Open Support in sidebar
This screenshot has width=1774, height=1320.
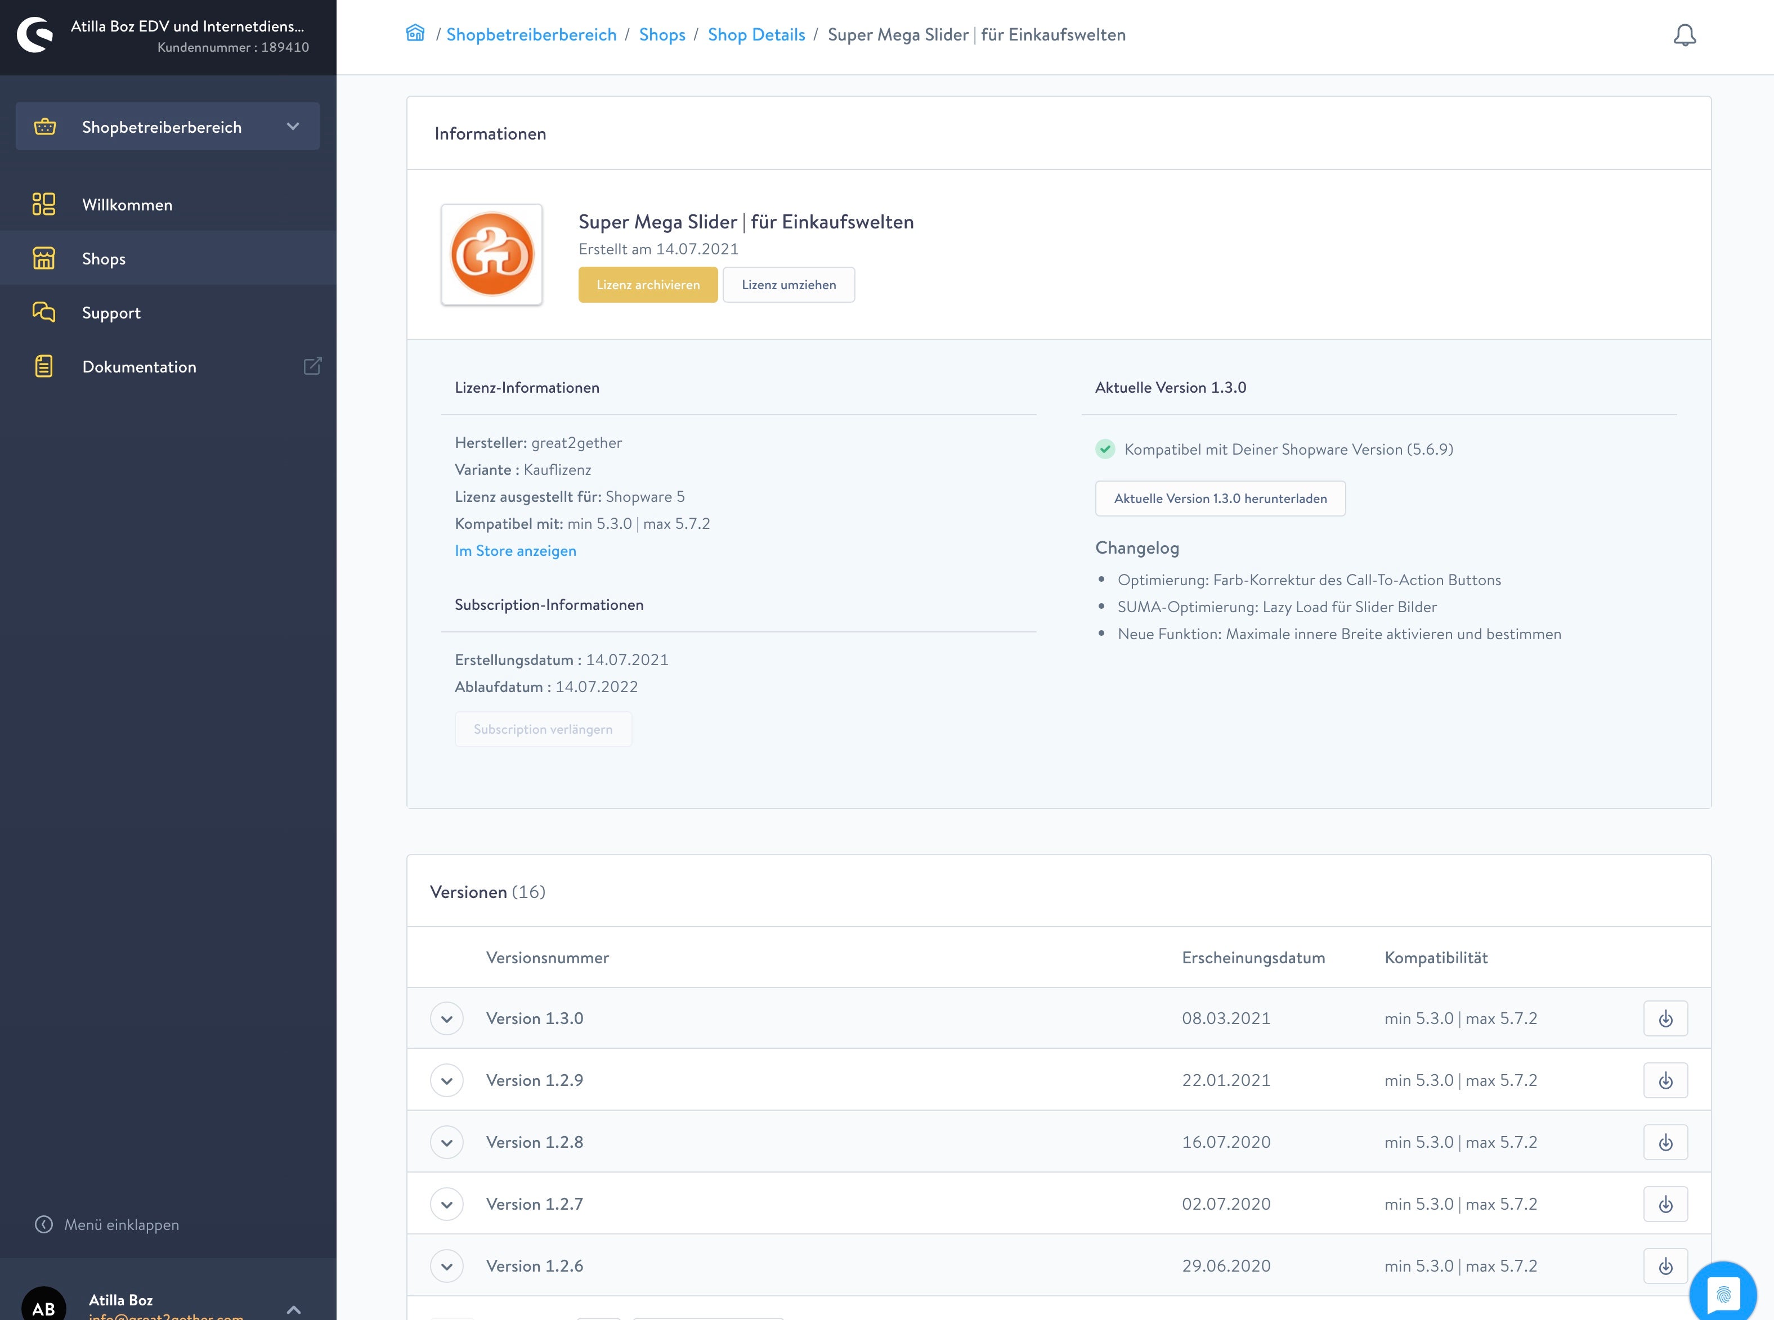[111, 312]
